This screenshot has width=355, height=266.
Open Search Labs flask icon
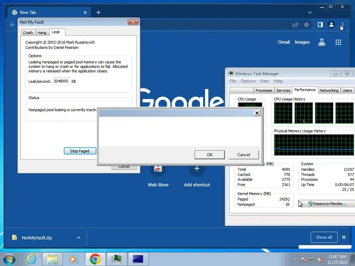[x=322, y=42]
